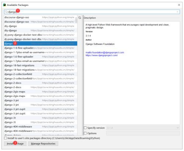Tick the Specify version checkbox
Viewport: 184px width, 151px height.
tap(85, 128)
